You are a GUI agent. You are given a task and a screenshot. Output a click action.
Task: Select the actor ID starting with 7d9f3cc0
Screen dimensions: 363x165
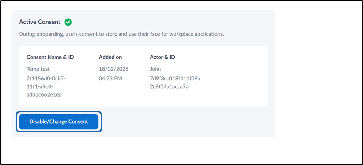pyautogui.click(x=175, y=83)
